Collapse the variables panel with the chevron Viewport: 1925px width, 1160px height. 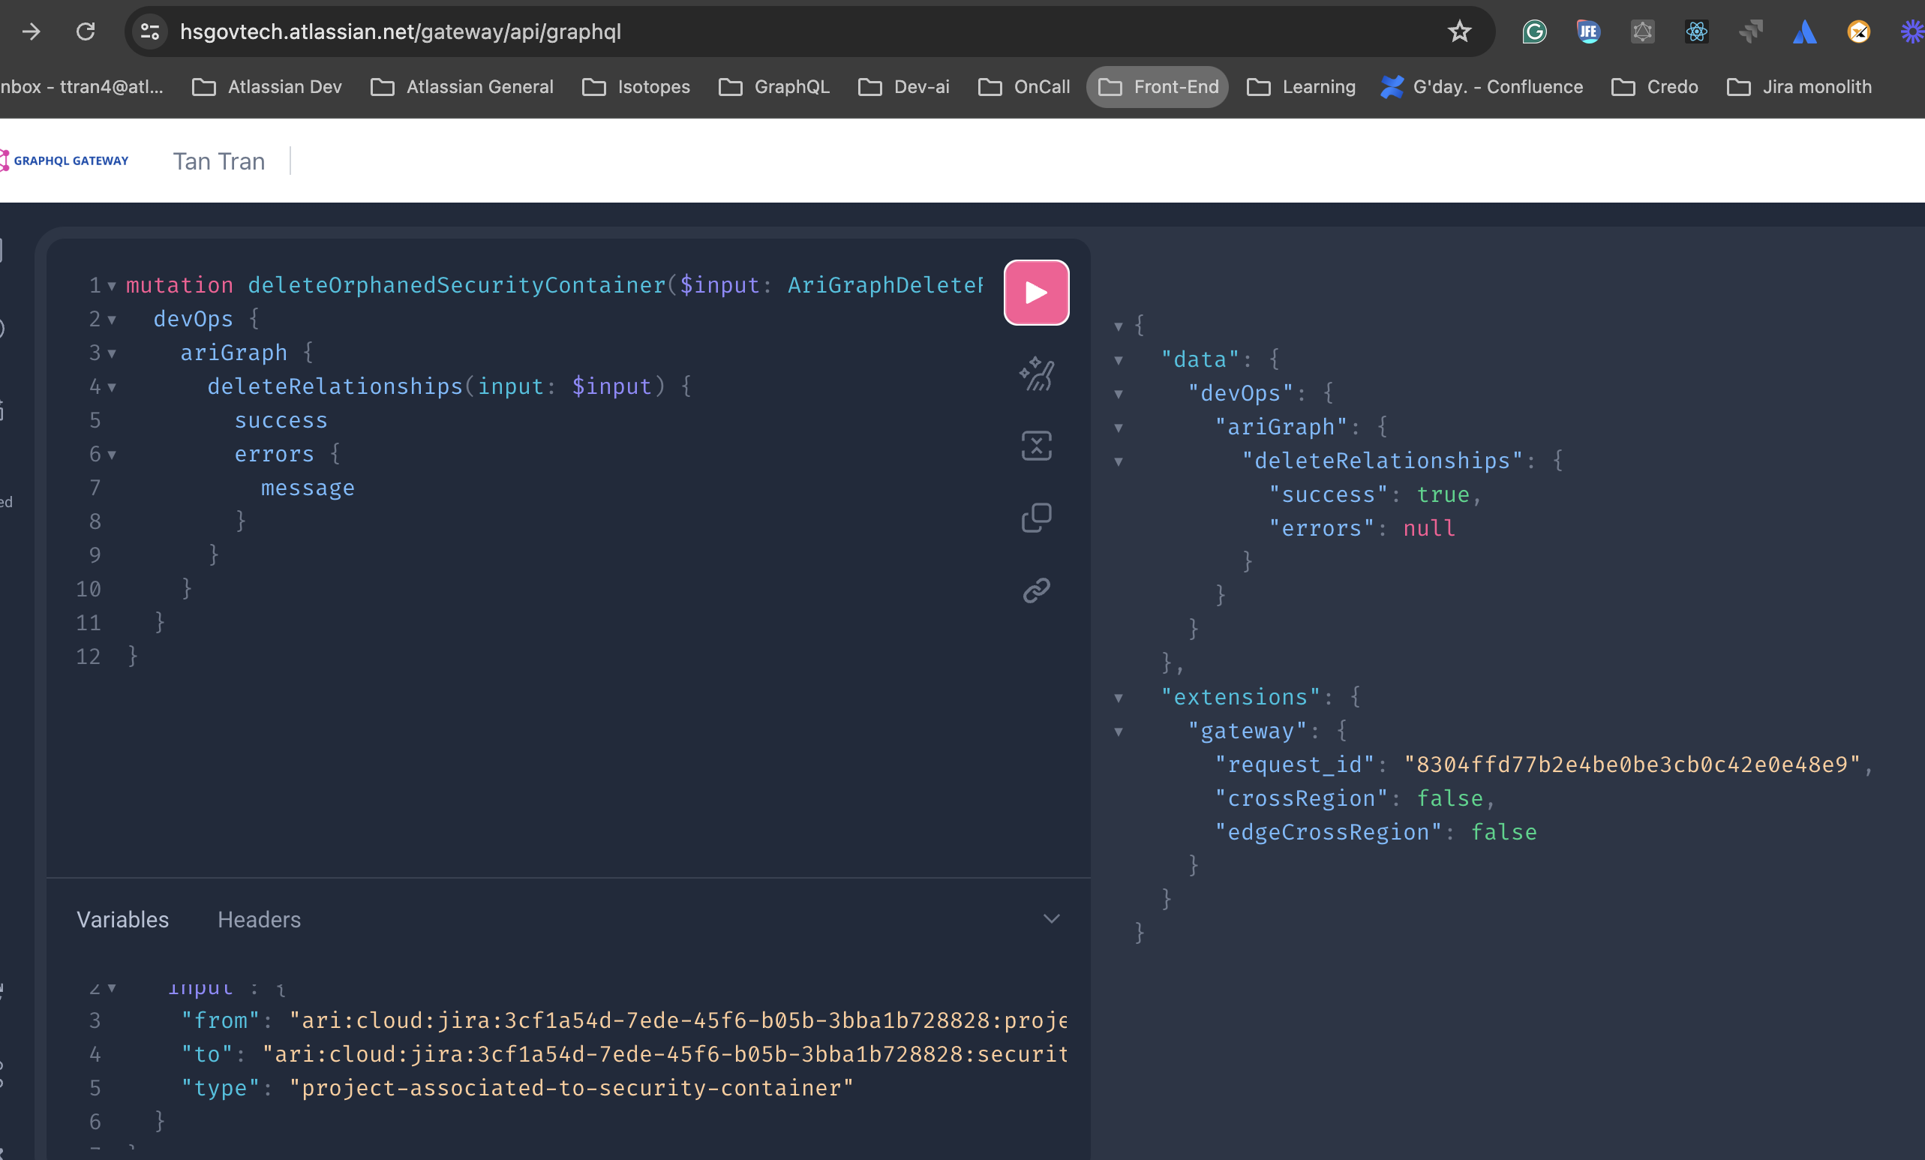[1051, 918]
